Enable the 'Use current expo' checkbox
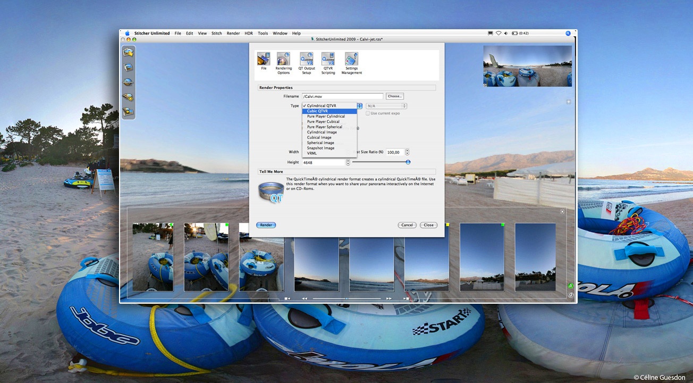Screen dimensions: 693x383 [368, 113]
